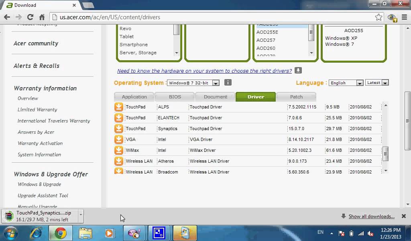Click the volume icon in system tray
Image resolution: width=411 pixels, height=241 pixels.
coord(370,233)
